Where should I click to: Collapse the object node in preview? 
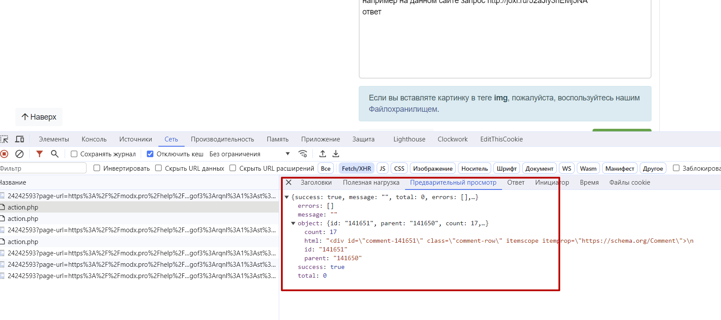point(293,224)
